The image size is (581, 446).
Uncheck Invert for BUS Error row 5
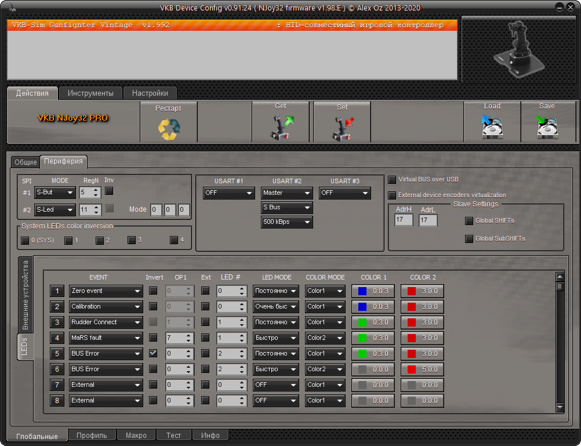153,353
